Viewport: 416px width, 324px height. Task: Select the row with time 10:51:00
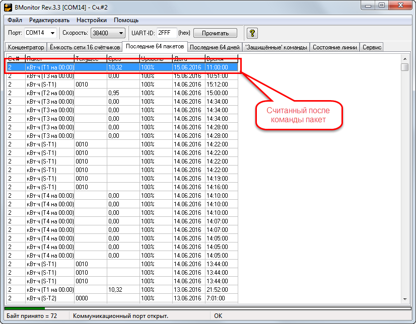pos(122,76)
